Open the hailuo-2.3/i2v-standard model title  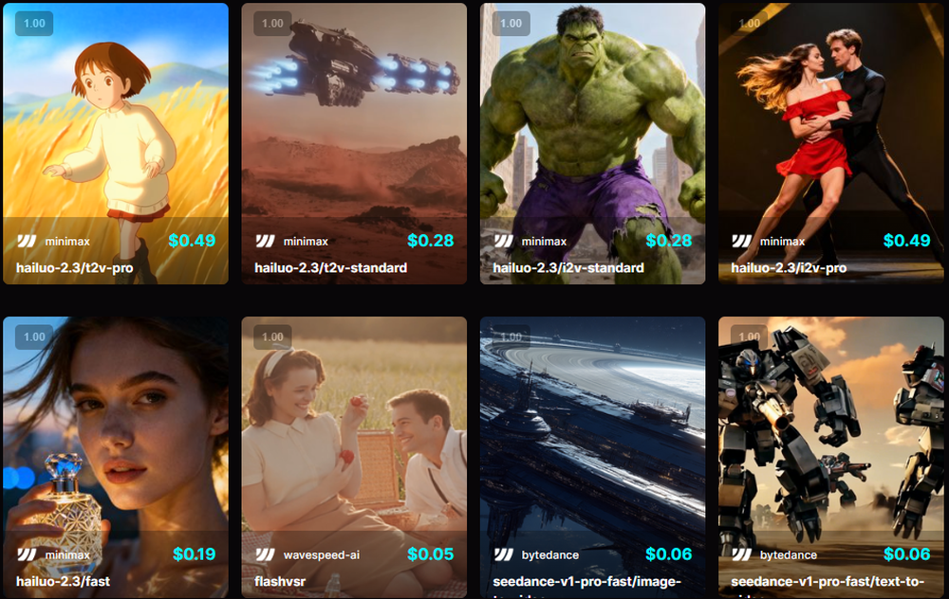[x=568, y=268]
